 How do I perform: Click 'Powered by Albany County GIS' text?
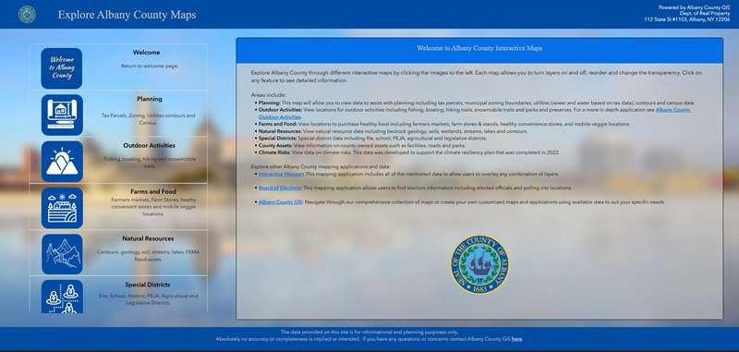pos(694,7)
